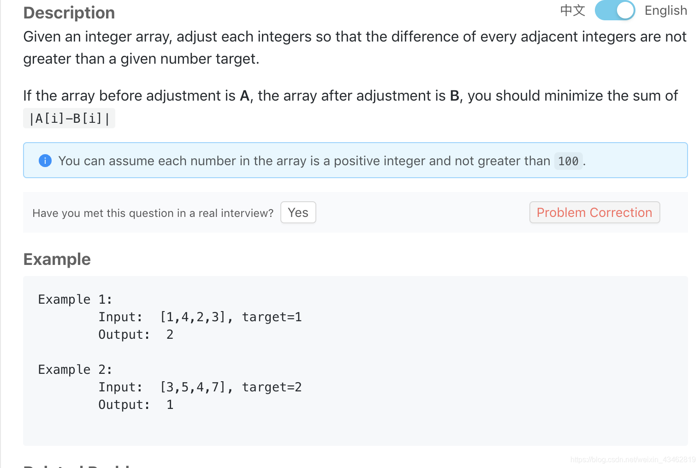Click the csdn blog watermark URL
700x468 pixels.
(633, 460)
